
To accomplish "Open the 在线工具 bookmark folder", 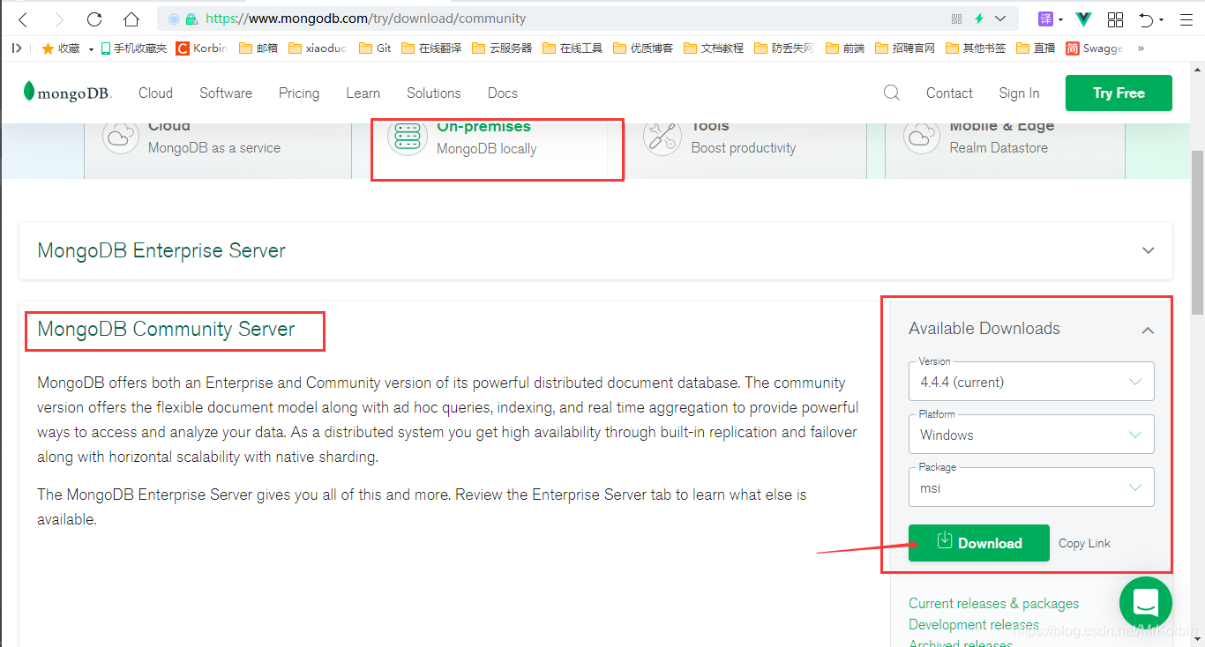I will (x=573, y=48).
